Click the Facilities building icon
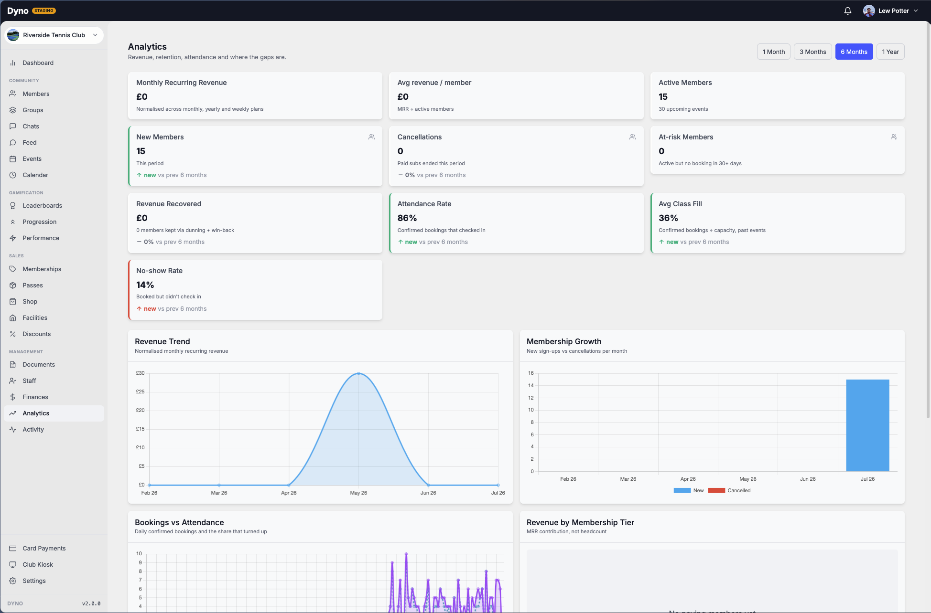Screen dimensions: 931x613 pyautogui.click(x=13, y=318)
